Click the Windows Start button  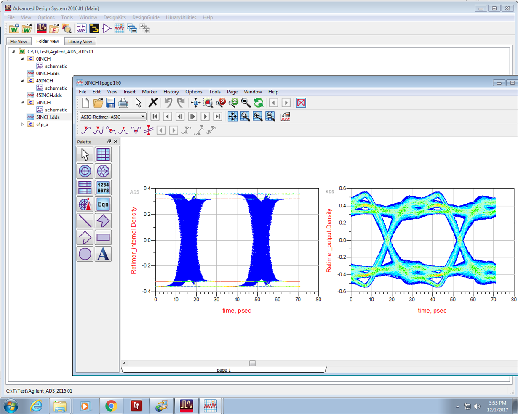pyautogui.click(x=10, y=406)
